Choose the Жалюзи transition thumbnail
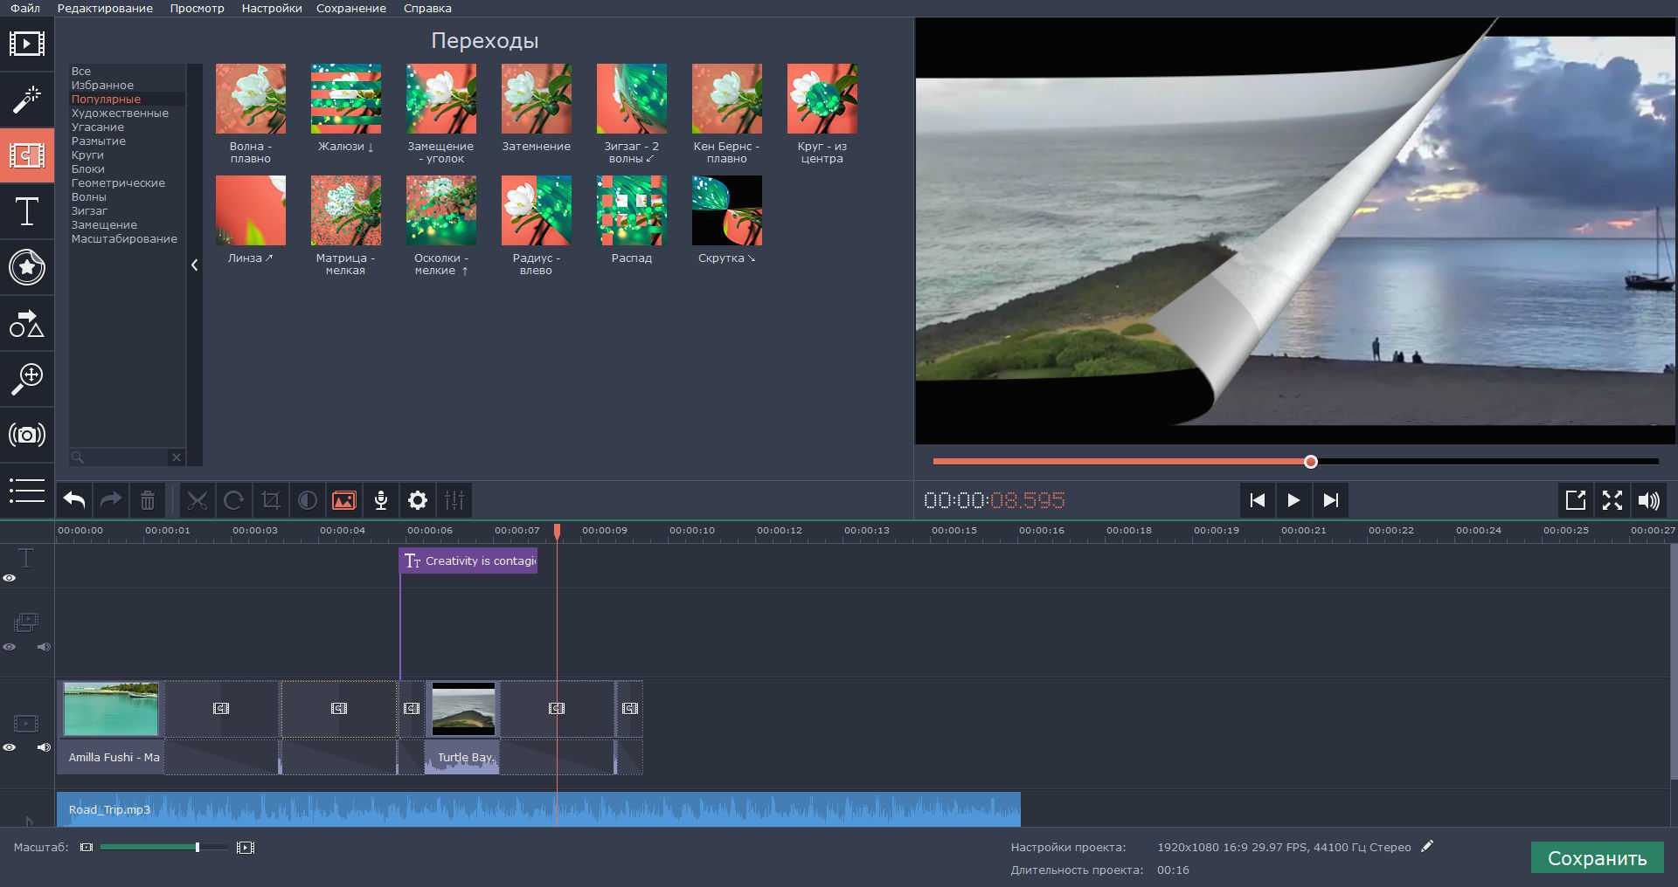This screenshot has height=887, width=1678. pyautogui.click(x=346, y=99)
